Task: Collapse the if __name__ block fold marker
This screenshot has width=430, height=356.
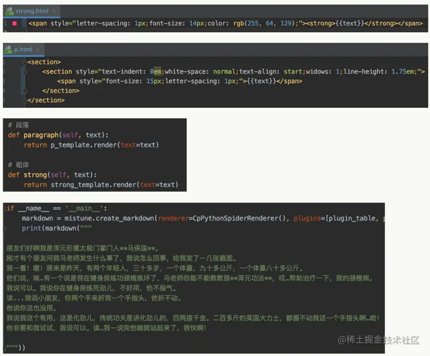Action: 4,209
